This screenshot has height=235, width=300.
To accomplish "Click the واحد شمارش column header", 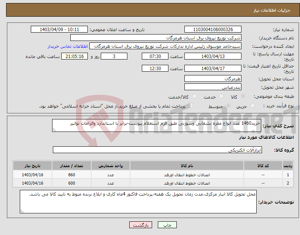I will pos(111,166).
